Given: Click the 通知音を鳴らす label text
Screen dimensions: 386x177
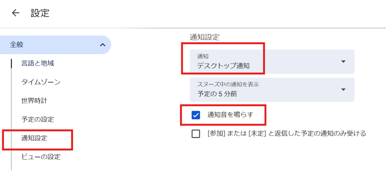Looking at the screenshot, I should tap(230, 115).
